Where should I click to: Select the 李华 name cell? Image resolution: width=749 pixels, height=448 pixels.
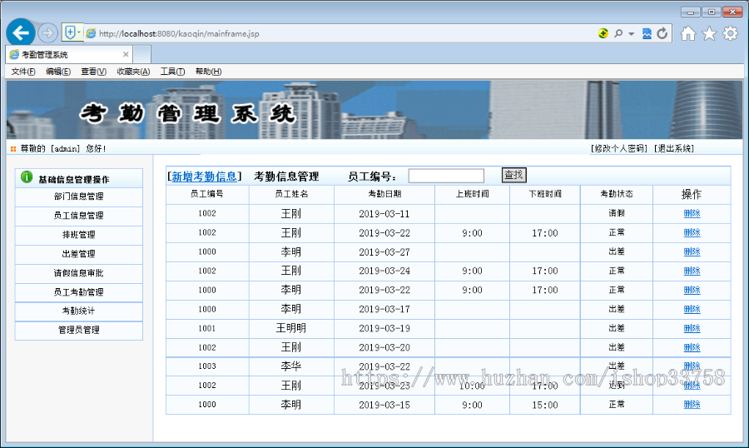pos(291,366)
